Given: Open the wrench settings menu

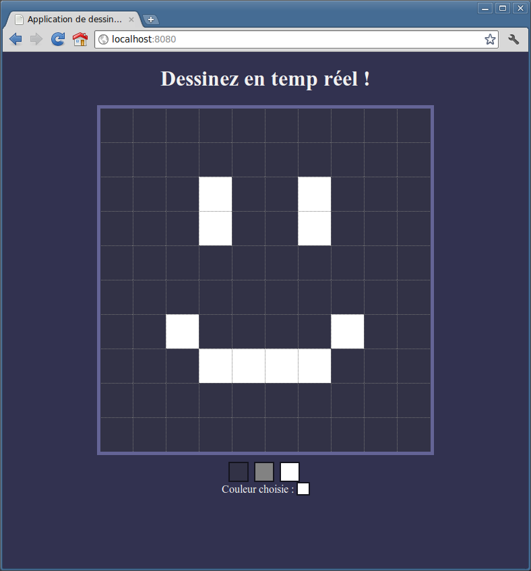Looking at the screenshot, I should [x=513, y=39].
